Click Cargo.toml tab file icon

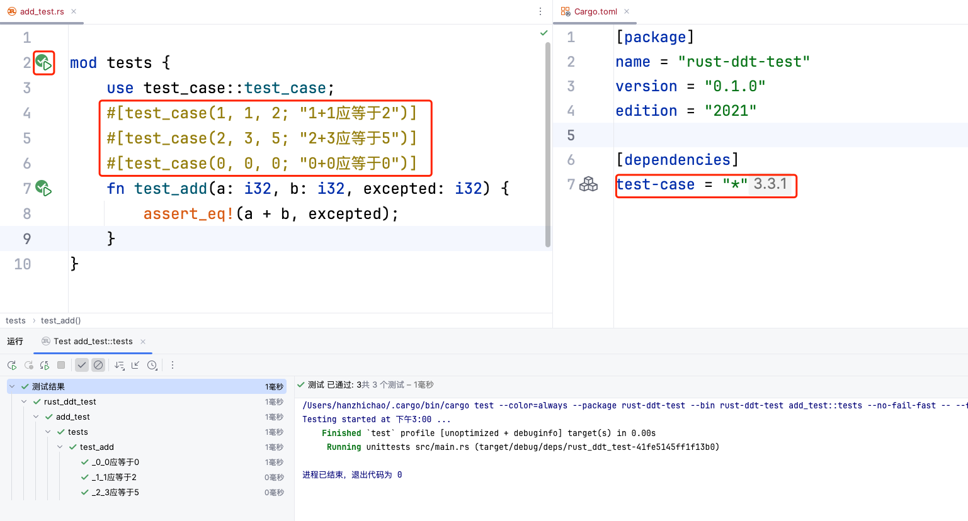[566, 11]
